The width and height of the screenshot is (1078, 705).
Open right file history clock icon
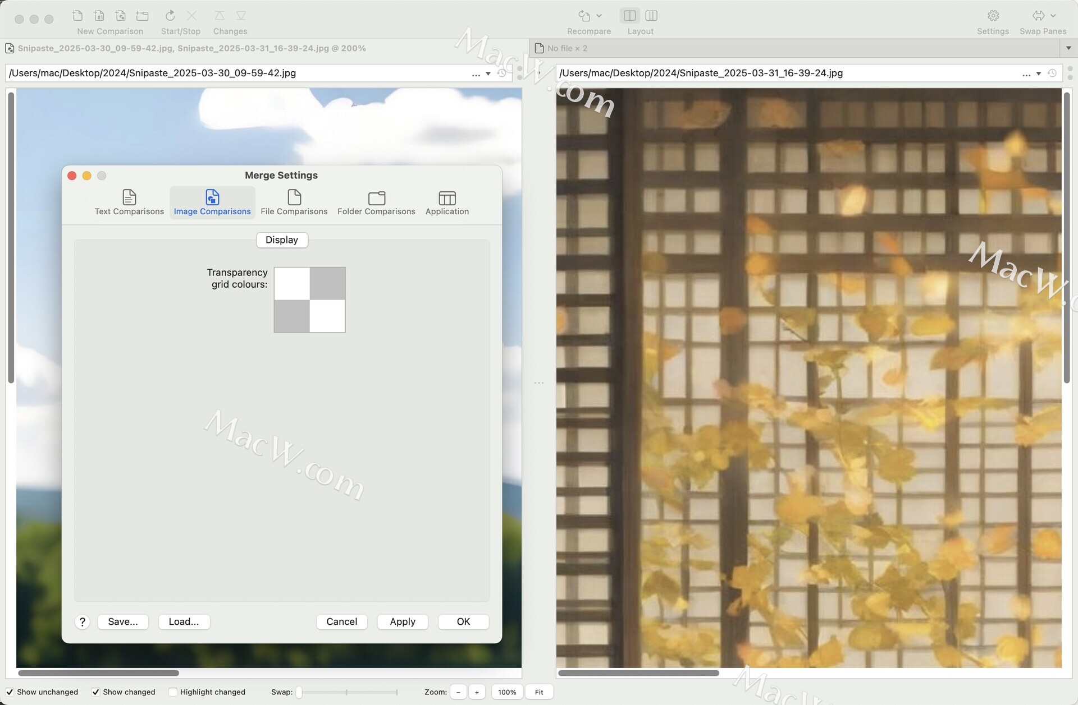1052,73
